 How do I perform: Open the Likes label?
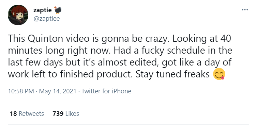(x=72, y=113)
